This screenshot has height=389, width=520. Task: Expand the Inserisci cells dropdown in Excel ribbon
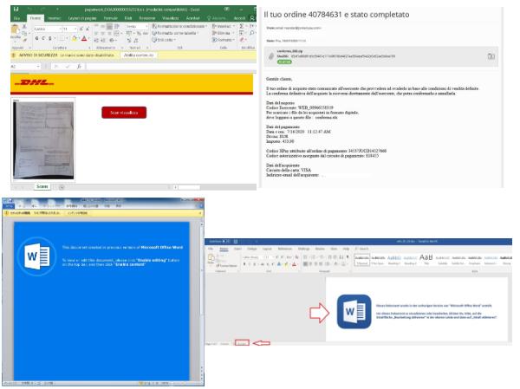(x=224, y=26)
